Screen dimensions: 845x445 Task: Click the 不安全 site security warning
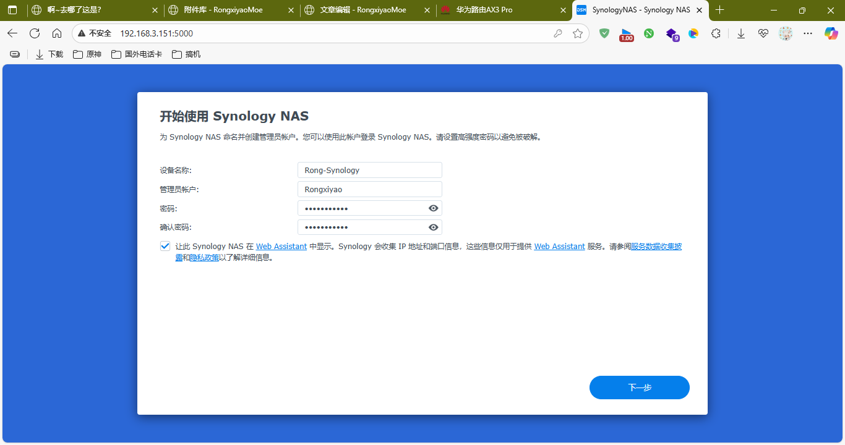[95, 33]
